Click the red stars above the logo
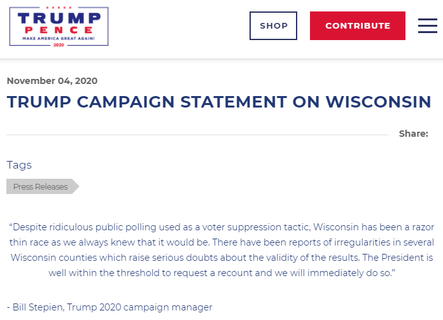Image resolution: width=443 pixels, height=320 pixels. pyautogui.click(x=59, y=8)
